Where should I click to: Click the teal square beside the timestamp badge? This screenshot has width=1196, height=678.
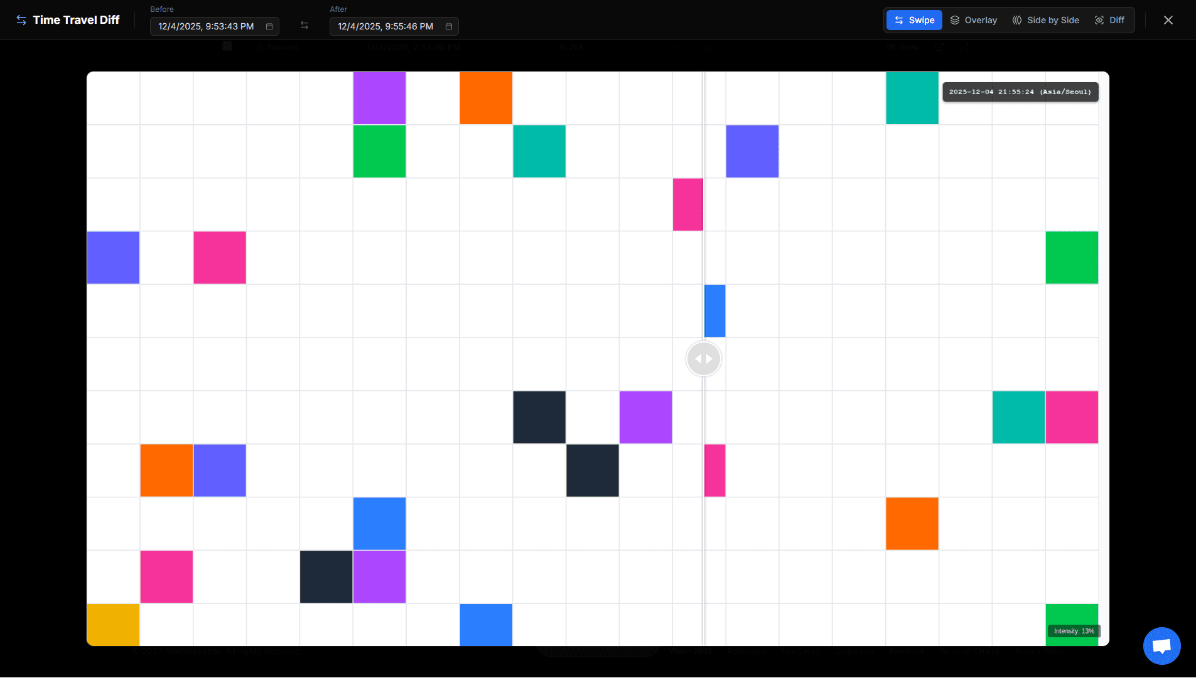[x=912, y=98]
